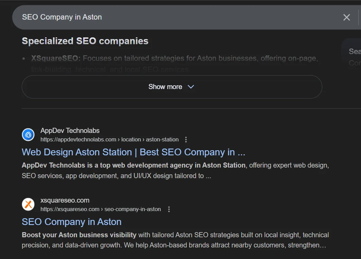Open the 'SEO Company in Aston' result link
Viewport: 361px width, 259px height.
pos(71,222)
